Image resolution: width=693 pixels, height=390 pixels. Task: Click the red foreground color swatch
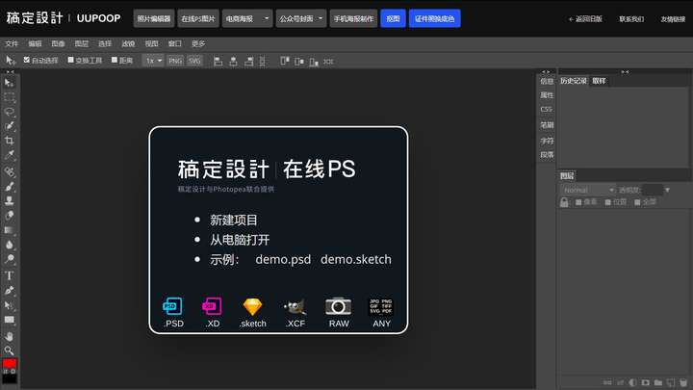coord(10,363)
